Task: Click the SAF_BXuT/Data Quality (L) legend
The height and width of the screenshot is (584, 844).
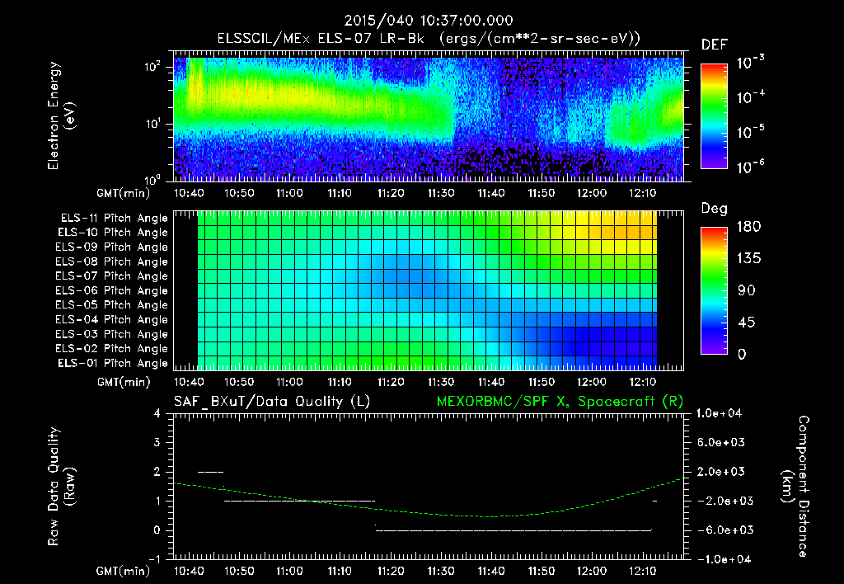Action: coord(272,402)
